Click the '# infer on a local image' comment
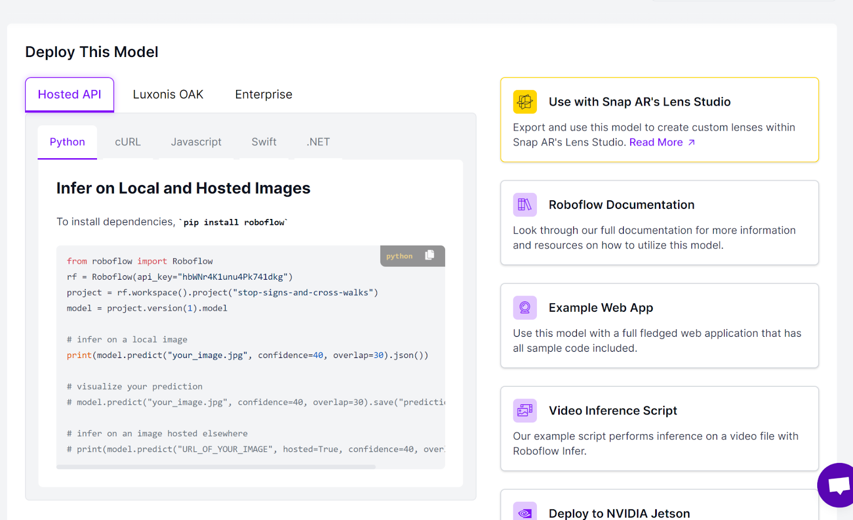Screen dimensions: 853x520 coord(127,339)
